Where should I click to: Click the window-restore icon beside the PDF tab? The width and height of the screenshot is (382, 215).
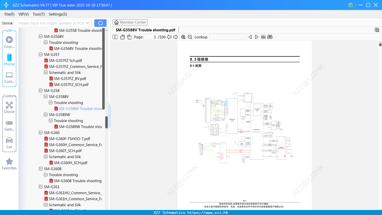pyautogui.click(x=377, y=30)
